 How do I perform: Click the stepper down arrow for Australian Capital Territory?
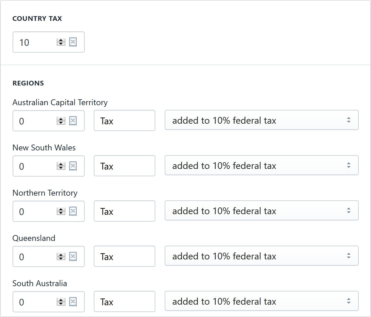pyautogui.click(x=61, y=123)
